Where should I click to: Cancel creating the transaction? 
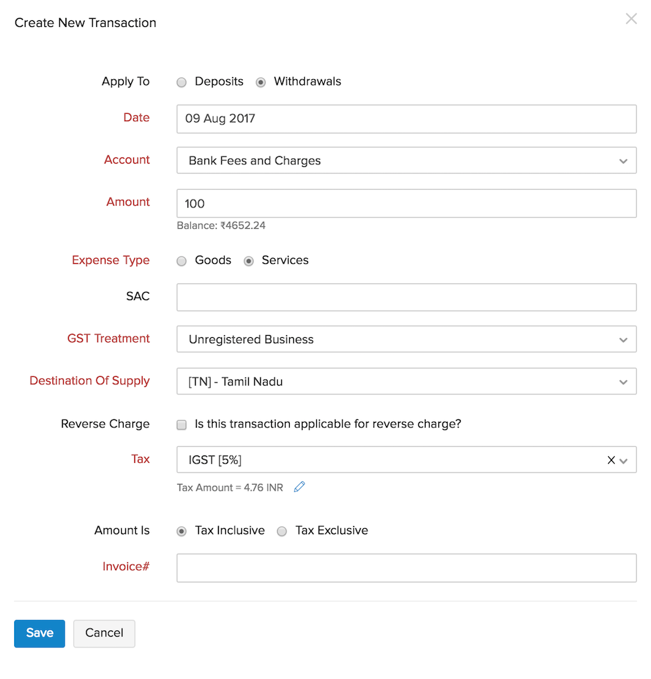pyautogui.click(x=104, y=633)
